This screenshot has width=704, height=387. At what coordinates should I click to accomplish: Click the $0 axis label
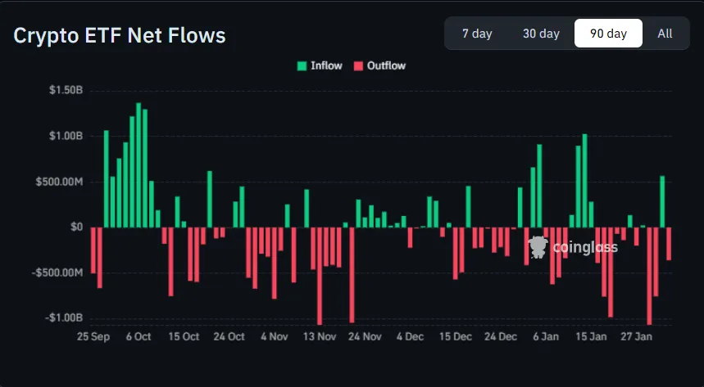pyautogui.click(x=76, y=227)
